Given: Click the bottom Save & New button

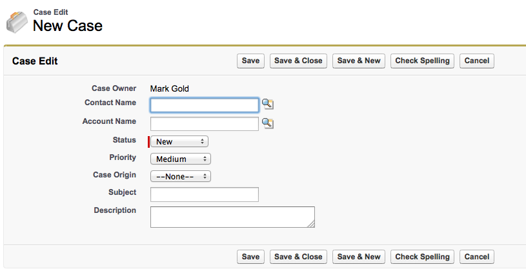Looking at the screenshot, I should coord(359,257).
